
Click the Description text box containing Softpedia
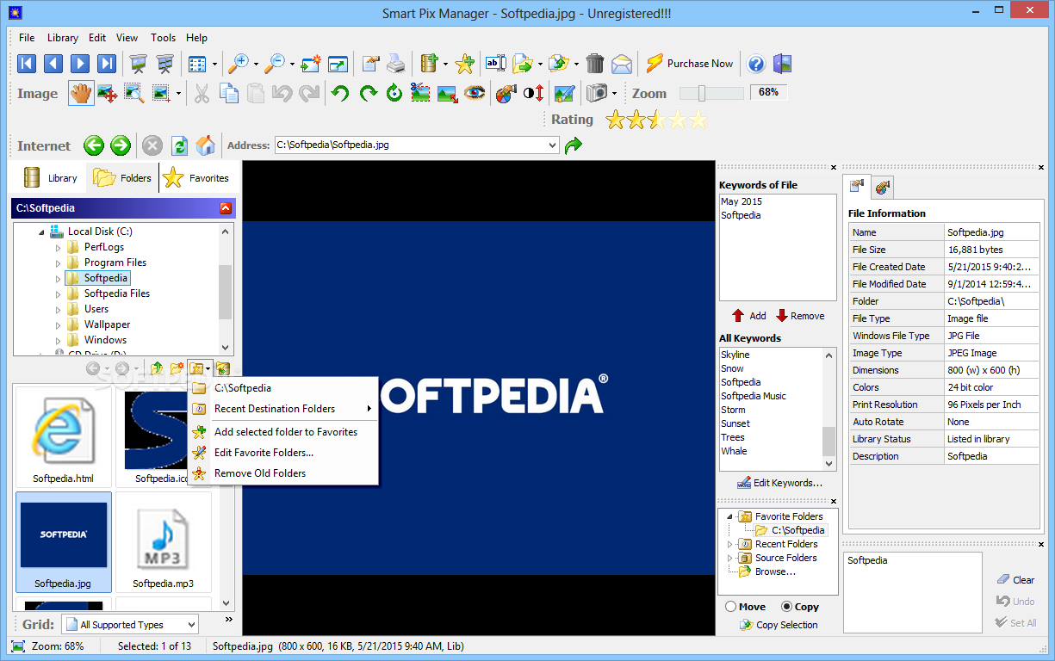[913, 591]
